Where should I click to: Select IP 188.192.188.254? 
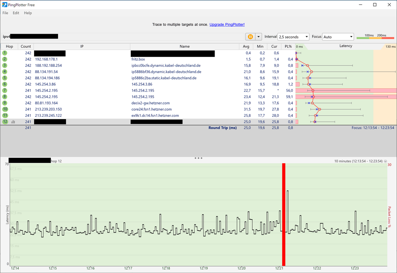48,65
